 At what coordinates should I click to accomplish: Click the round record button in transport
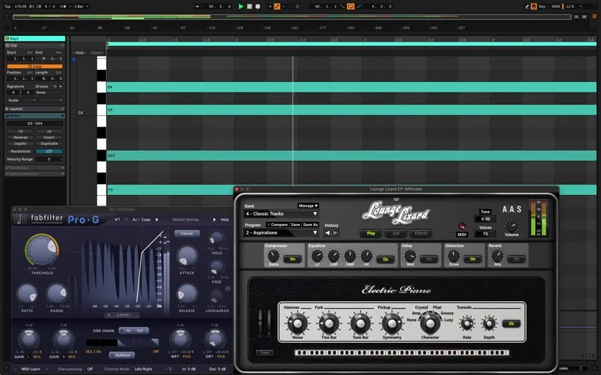pos(258,6)
